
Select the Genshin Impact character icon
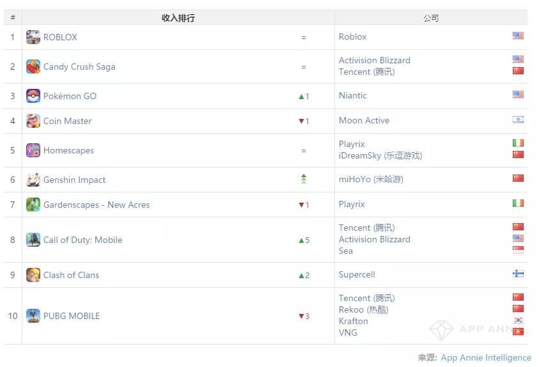click(33, 180)
